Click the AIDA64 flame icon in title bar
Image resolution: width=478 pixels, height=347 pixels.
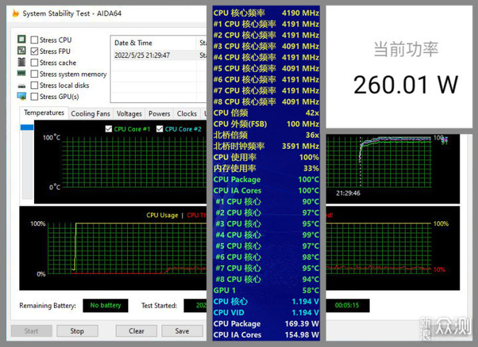[16, 14]
